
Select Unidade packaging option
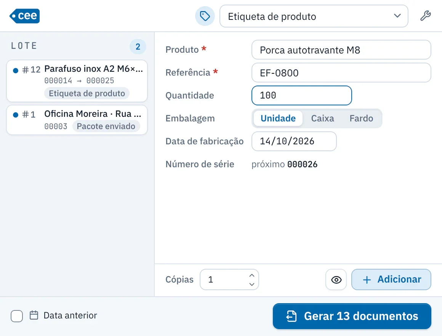(x=278, y=118)
